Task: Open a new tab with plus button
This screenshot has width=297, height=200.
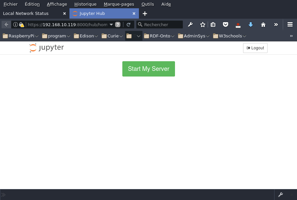Action: (x=145, y=14)
